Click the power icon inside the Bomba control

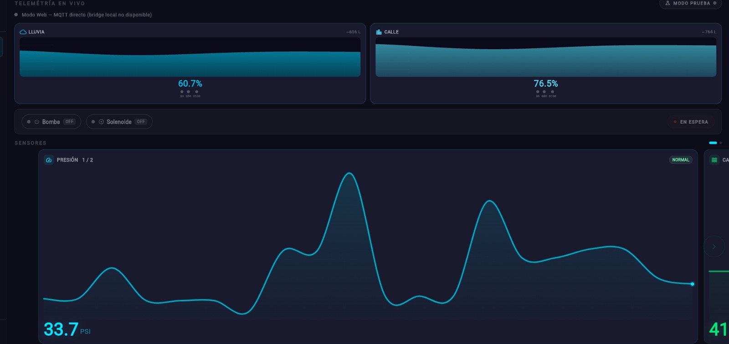[37, 122]
